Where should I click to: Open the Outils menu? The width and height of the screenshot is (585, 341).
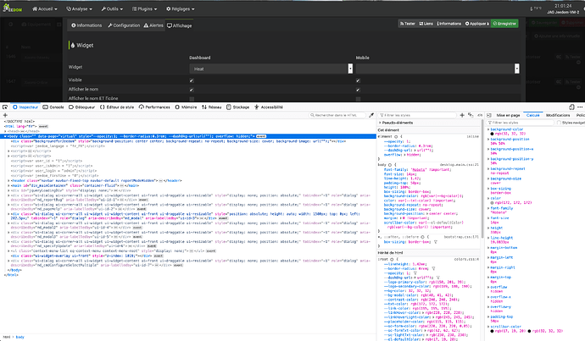click(x=112, y=8)
